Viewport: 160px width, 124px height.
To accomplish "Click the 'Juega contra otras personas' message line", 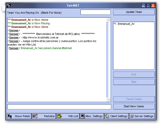I will pyautogui.click(x=52, y=43).
